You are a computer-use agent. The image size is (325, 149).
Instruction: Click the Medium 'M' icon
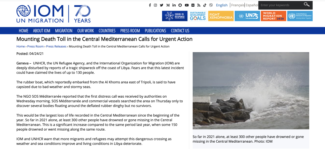tap(168, 5)
